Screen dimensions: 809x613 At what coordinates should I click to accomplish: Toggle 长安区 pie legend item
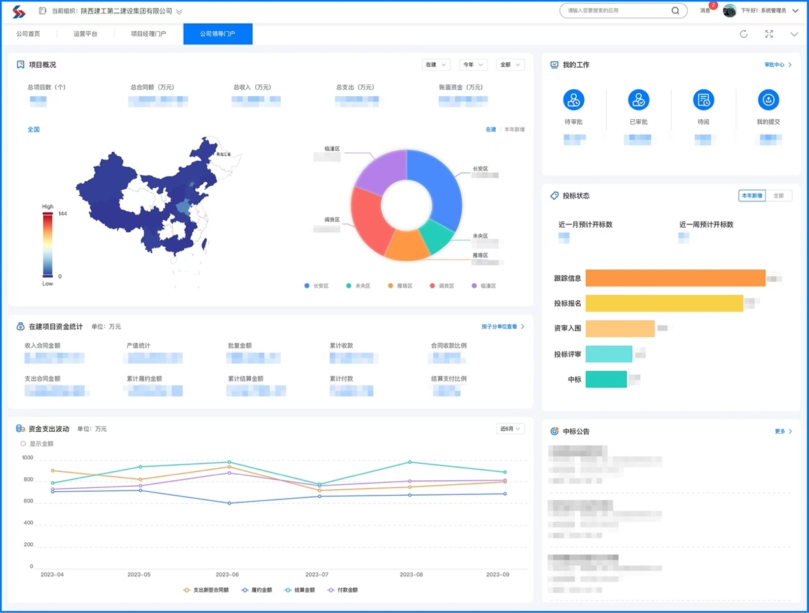click(x=316, y=286)
